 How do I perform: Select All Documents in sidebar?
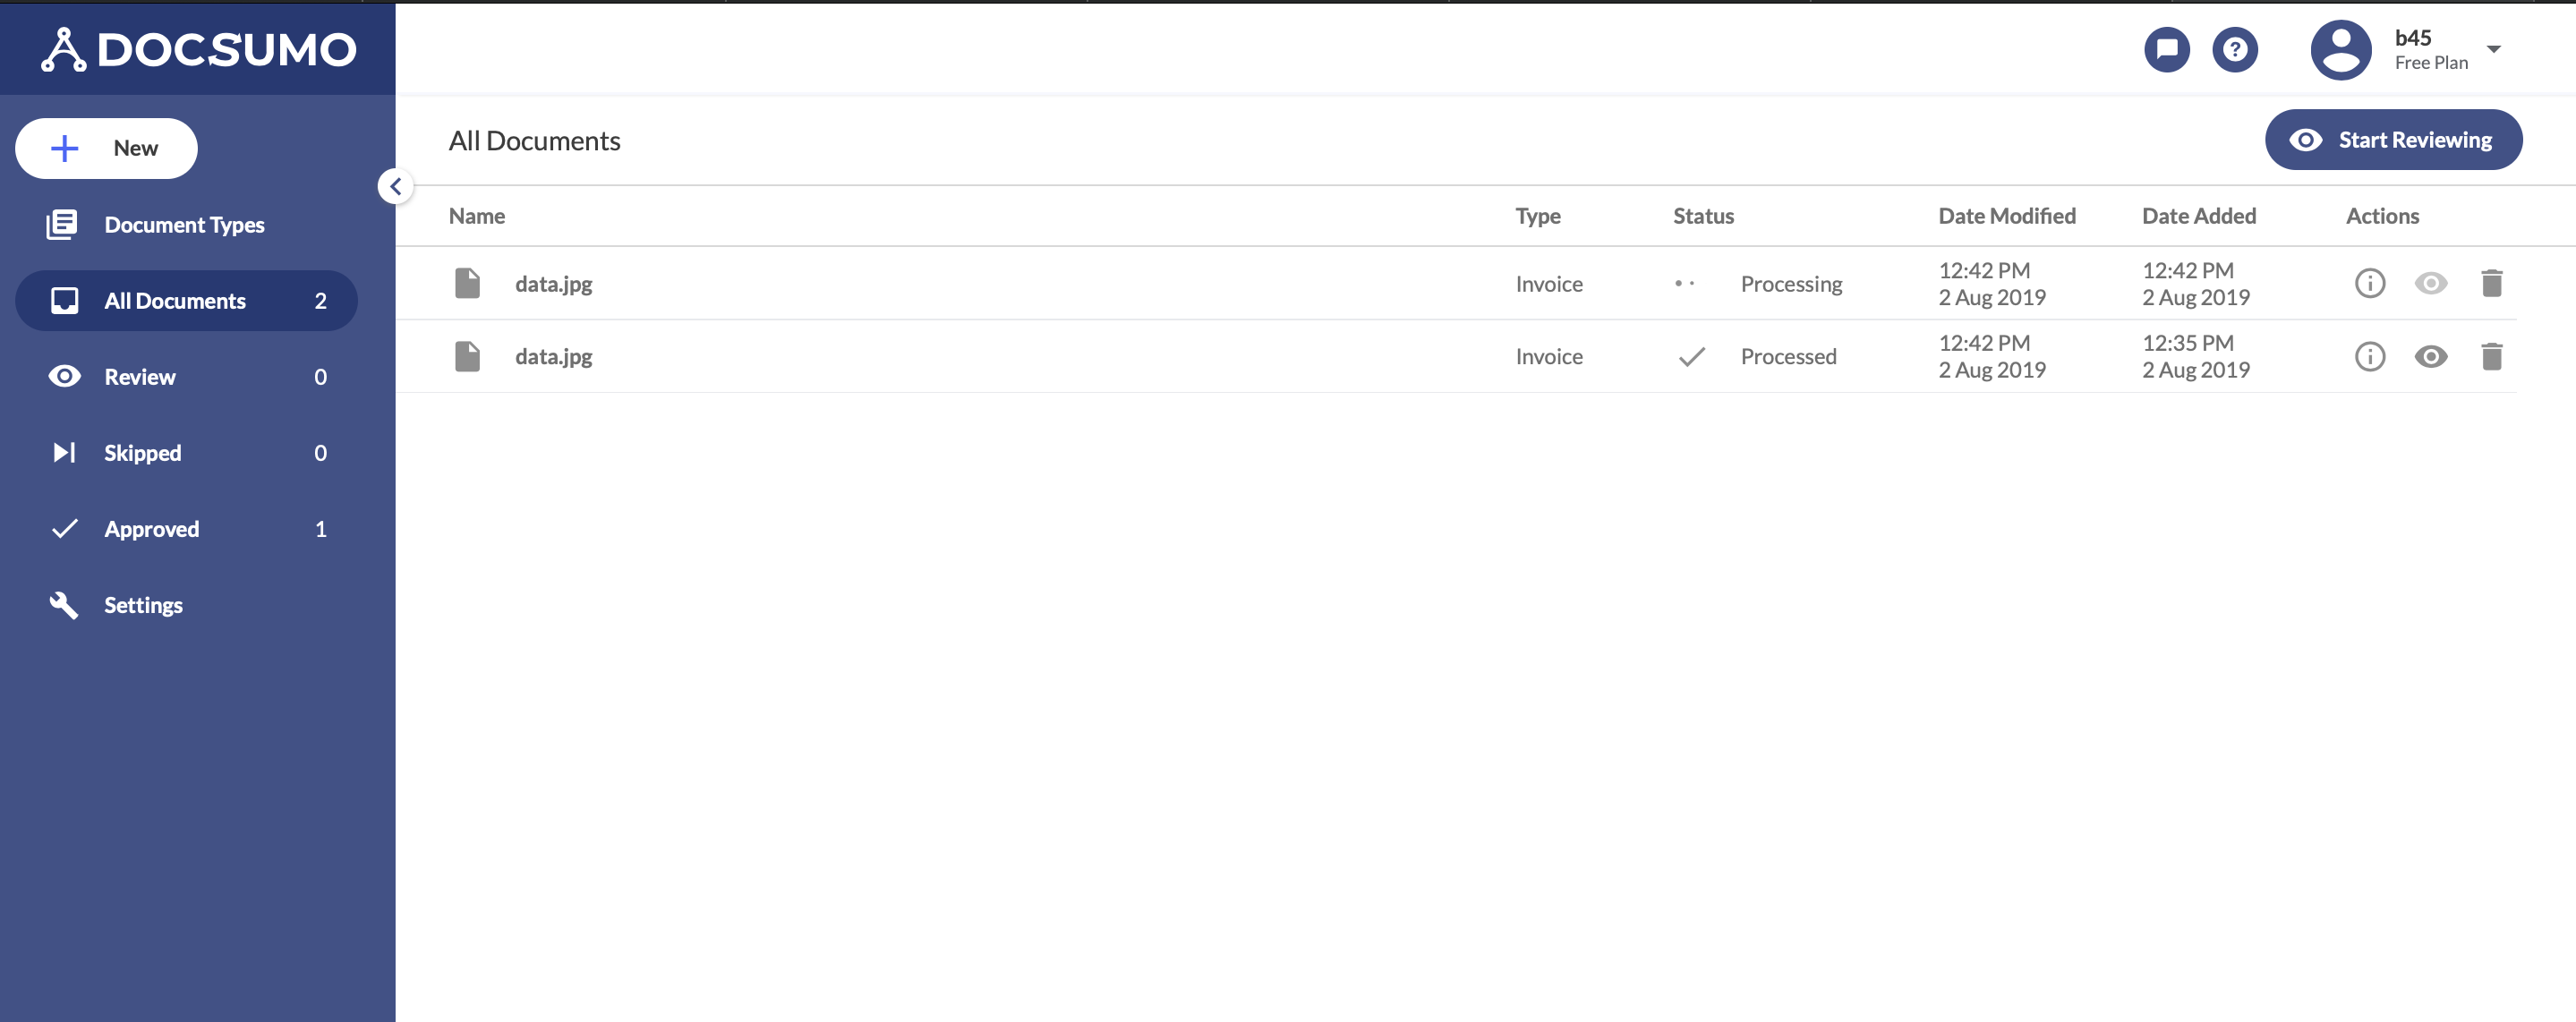point(186,301)
